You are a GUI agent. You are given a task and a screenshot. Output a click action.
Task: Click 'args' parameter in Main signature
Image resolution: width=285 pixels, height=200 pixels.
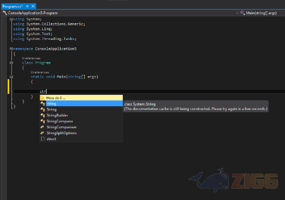(92, 77)
